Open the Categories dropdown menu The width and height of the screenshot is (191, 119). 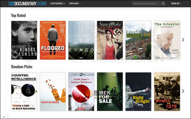coord(57,4)
